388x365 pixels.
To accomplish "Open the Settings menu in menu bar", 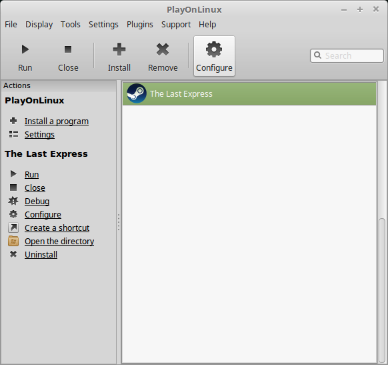I will (x=103, y=25).
